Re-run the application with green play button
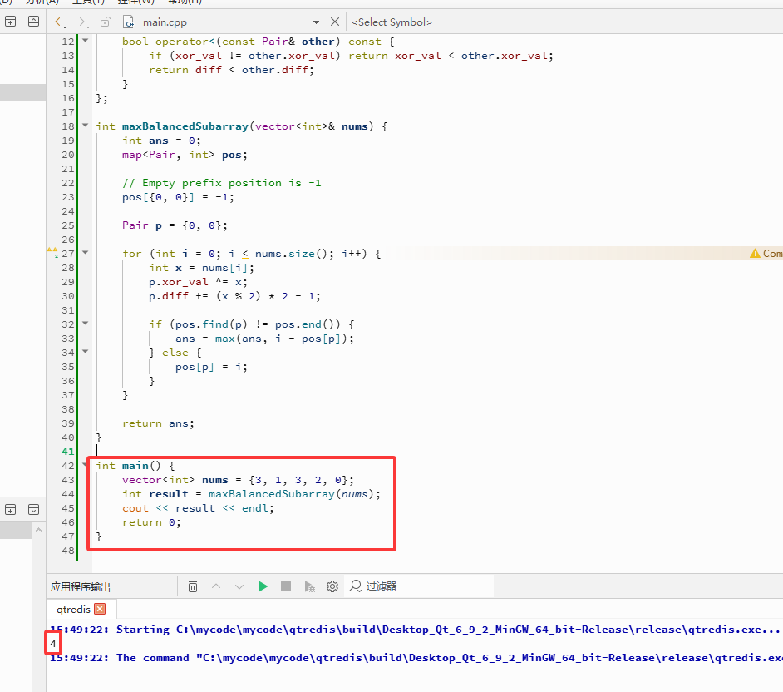Image resolution: width=783 pixels, height=692 pixels. tap(263, 586)
